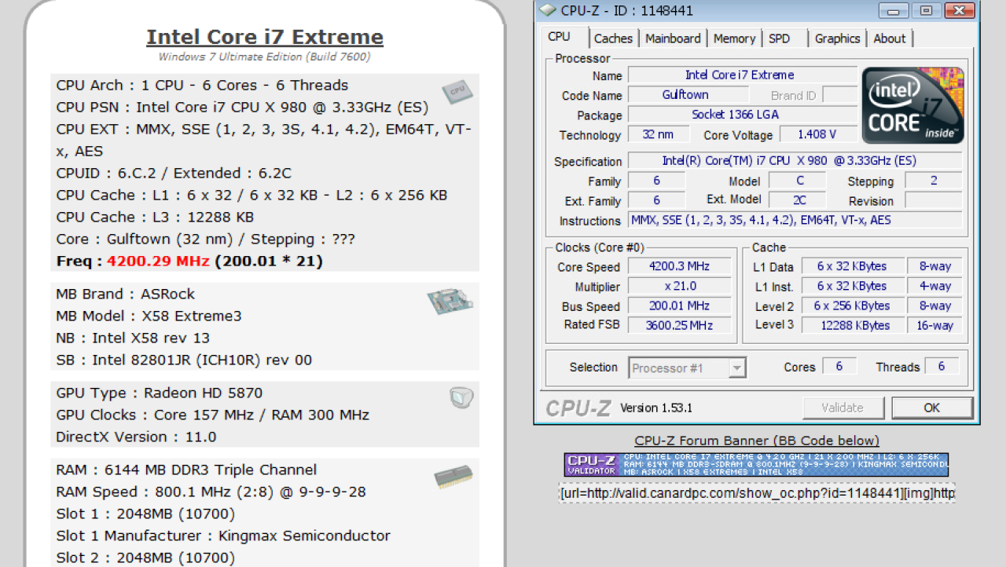Image resolution: width=1006 pixels, height=567 pixels.
Task: Click the red 4200.29 MHz frequency text
Action: point(158,261)
